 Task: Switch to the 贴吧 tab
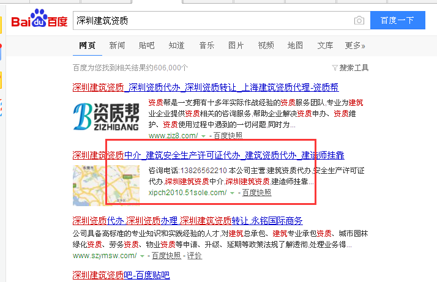tap(147, 46)
